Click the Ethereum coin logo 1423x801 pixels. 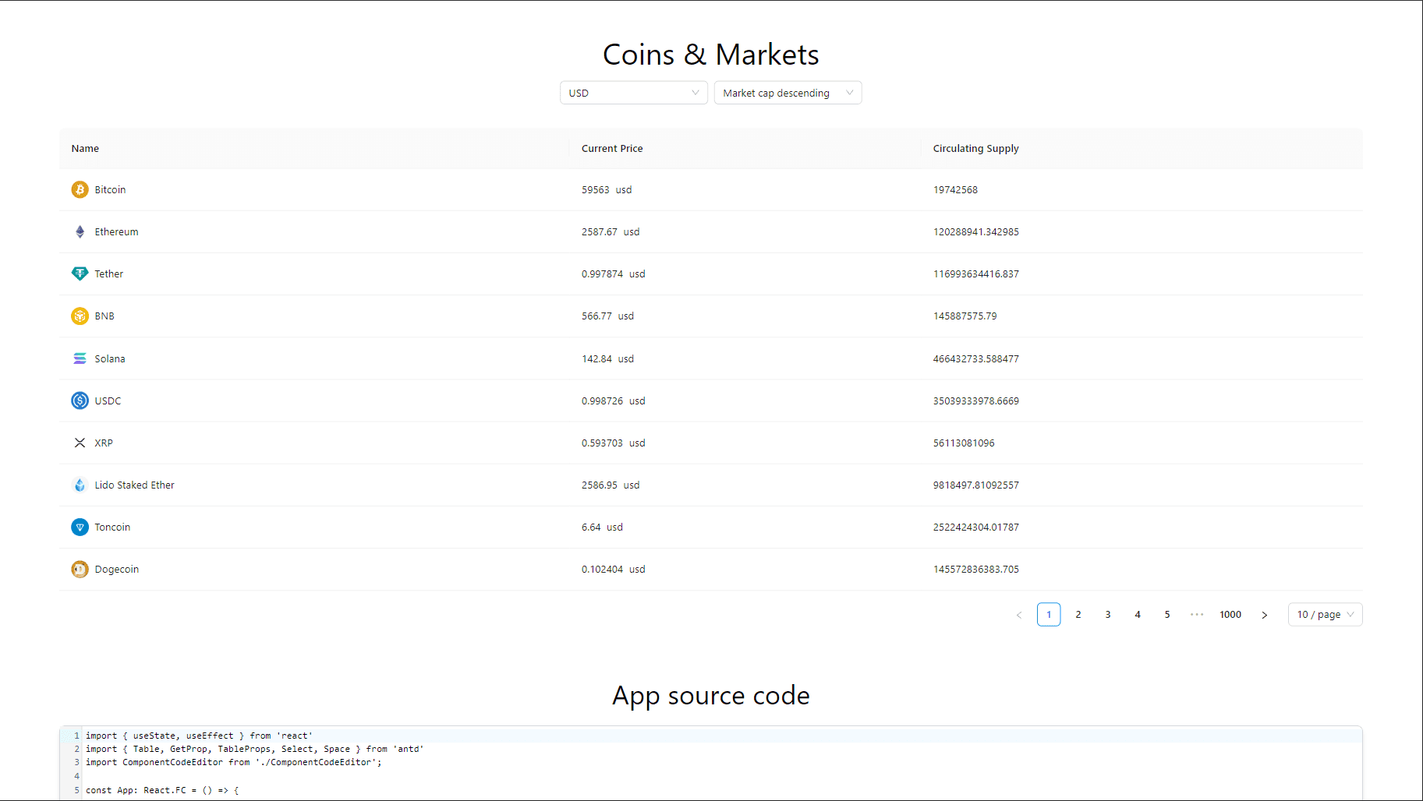[x=80, y=231]
